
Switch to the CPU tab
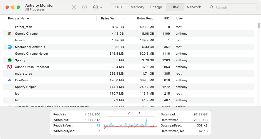tap(118, 7)
